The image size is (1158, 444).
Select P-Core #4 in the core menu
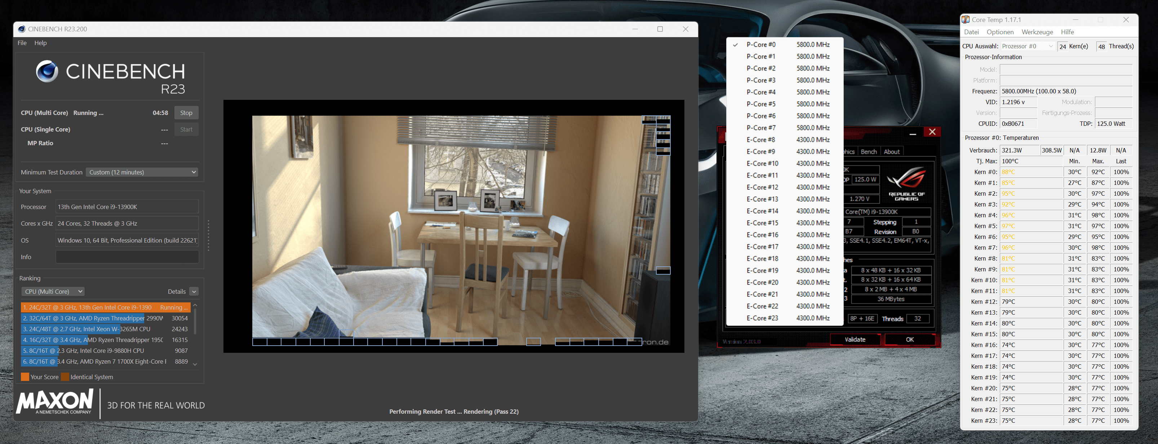(785, 92)
